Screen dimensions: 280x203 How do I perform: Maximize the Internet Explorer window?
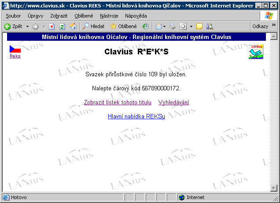coord(266,6)
